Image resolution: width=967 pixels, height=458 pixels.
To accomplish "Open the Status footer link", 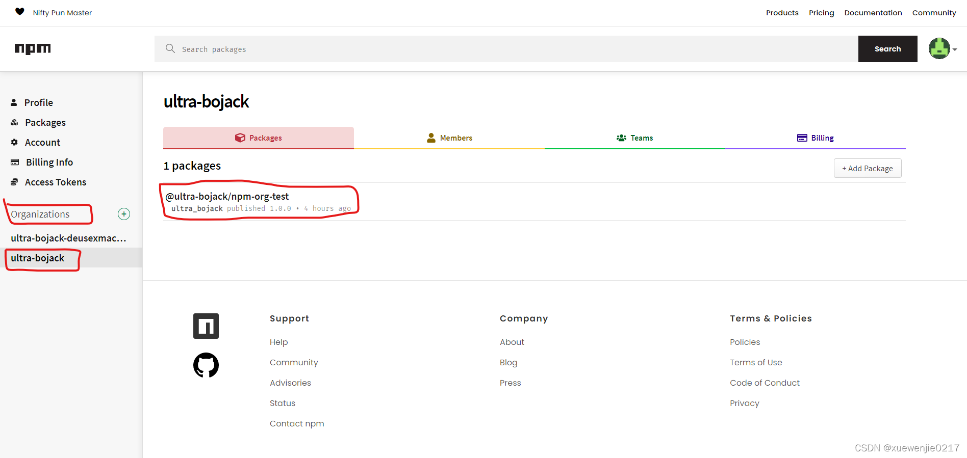I will [282, 403].
